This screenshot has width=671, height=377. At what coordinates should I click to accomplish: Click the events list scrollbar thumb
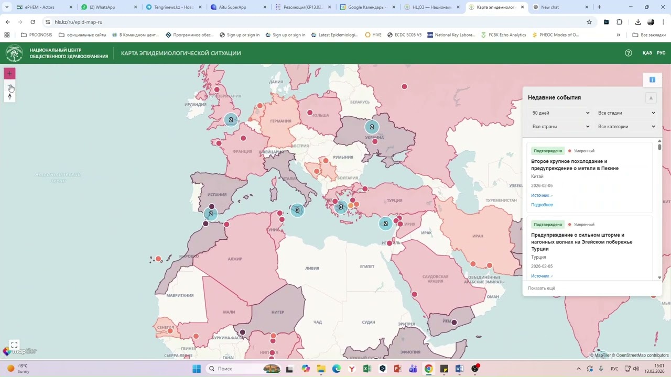[x=659, y=147]
